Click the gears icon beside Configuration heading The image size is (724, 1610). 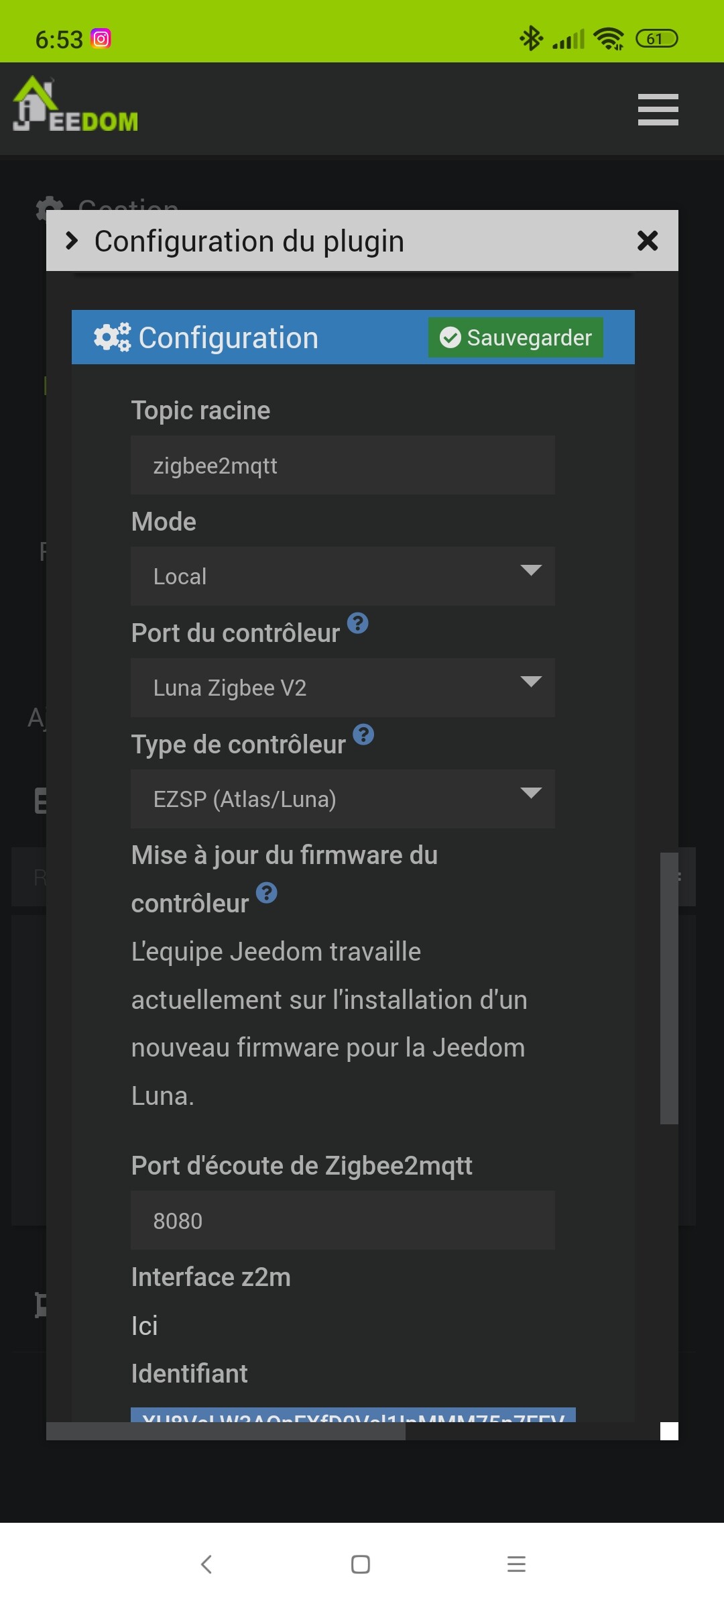point(112,337)
